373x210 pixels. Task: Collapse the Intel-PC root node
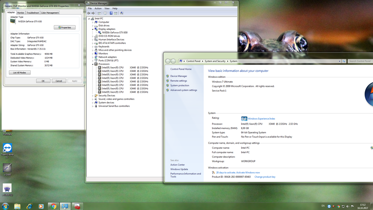pyautogui.click(x=89, y=19)
